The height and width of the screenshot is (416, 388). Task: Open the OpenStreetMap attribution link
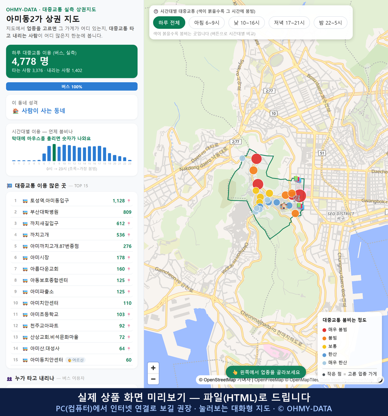click(x=219, y=380)
